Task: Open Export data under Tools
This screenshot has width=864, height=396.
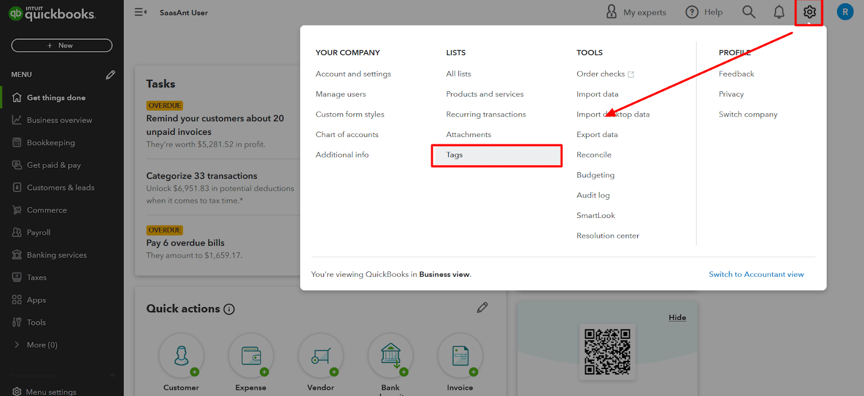Action: click(597, 134)
